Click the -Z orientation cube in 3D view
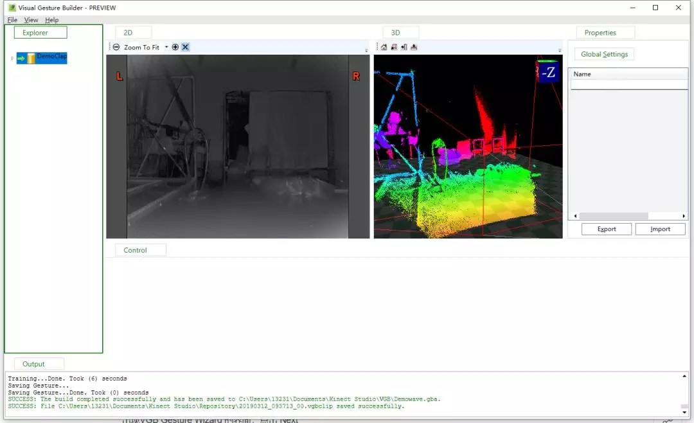 [547, 73]
